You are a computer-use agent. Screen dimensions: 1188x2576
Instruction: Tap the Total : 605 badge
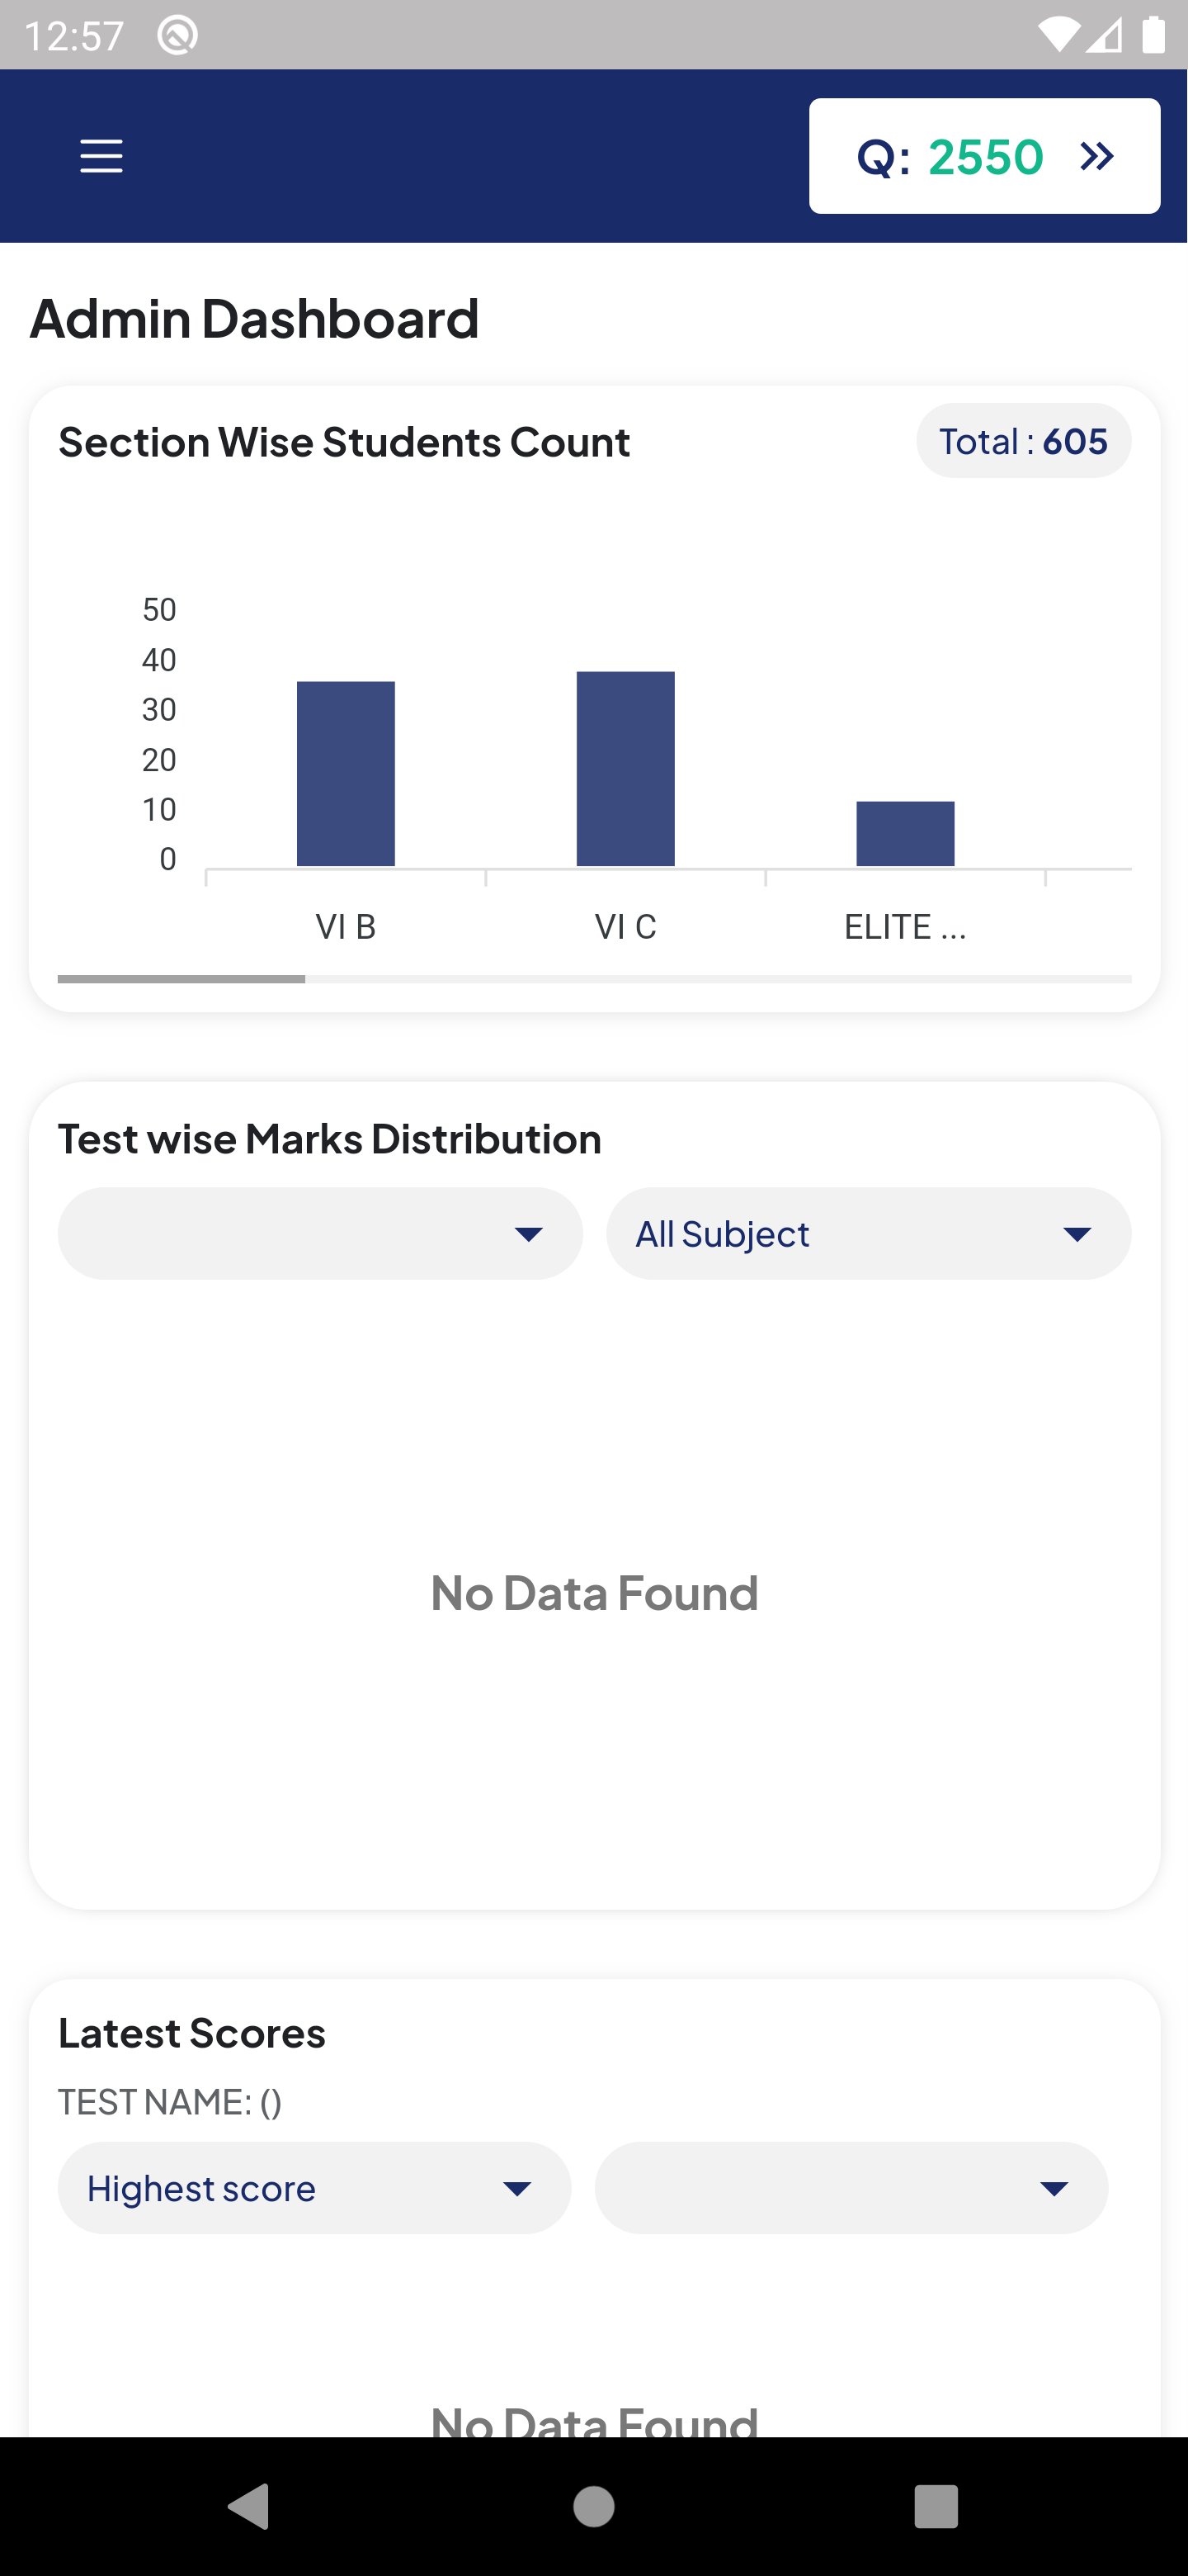(x=1023, y=441)
